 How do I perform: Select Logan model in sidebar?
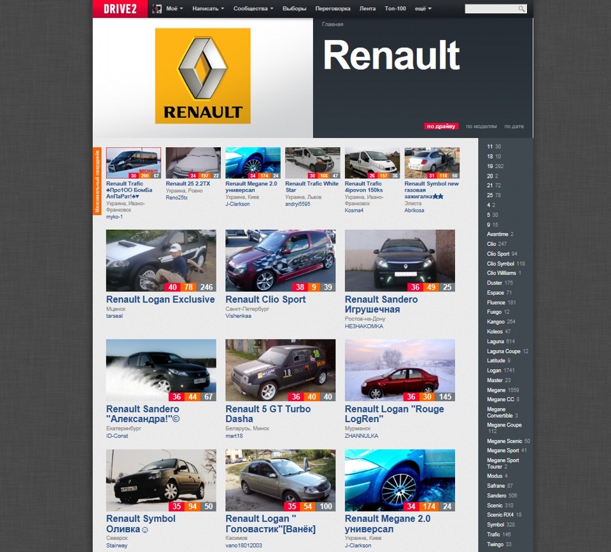pyautogui.click(x=494, y=371)
